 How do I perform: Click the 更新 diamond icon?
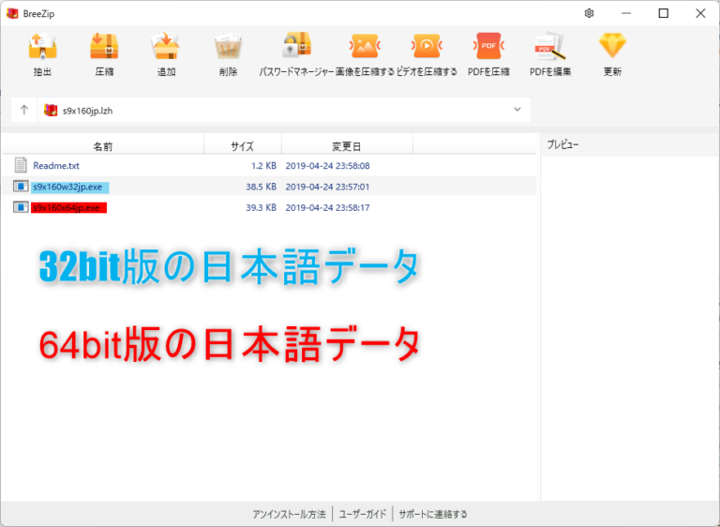(x=612, y=47)
